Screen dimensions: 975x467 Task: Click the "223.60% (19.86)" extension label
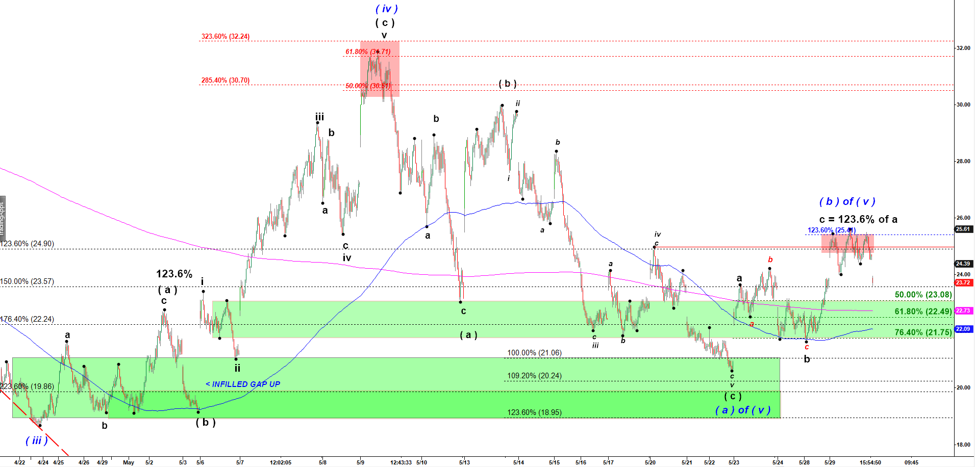[27, 386]
